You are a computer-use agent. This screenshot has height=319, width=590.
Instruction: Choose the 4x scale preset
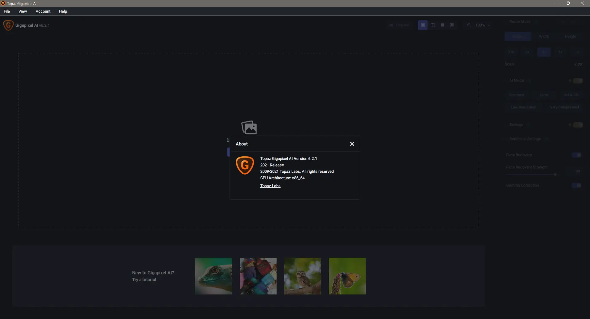544,52
